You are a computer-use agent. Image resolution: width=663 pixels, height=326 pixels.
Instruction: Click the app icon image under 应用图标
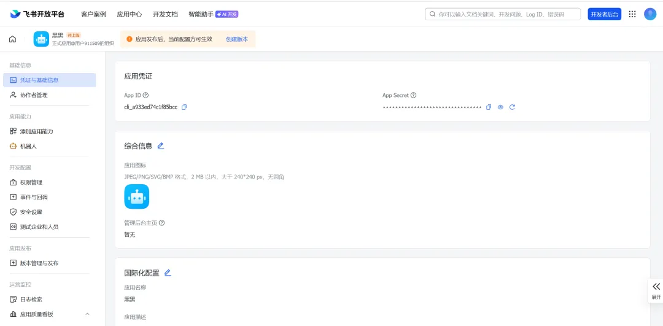(136, 196)
